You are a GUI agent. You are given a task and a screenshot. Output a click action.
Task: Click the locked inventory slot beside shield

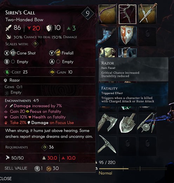tap(147, 36)
